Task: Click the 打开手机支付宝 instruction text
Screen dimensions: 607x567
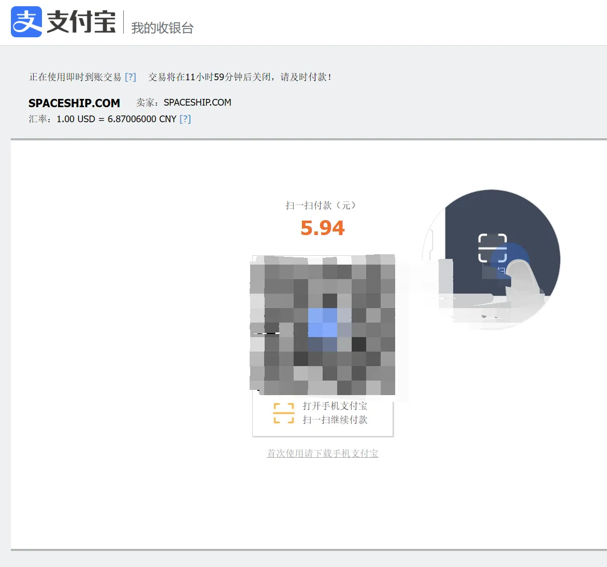Action: point(335,405)
